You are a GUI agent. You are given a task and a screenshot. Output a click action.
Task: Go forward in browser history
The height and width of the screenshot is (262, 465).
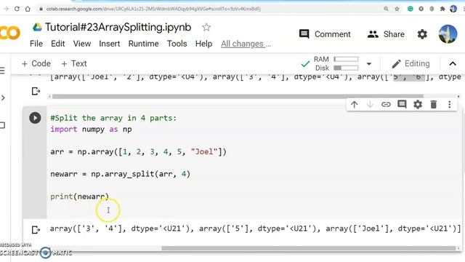click(x=6, y=9)
